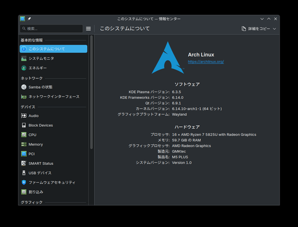Click the 検索 search field

pyautogui.click(x=51, y=29)
